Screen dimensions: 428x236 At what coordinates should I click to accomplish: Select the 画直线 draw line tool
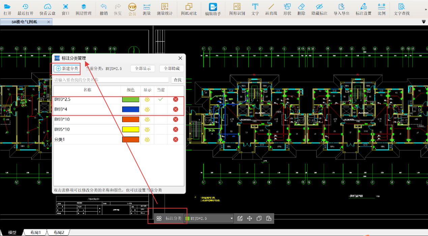[271, 9]
